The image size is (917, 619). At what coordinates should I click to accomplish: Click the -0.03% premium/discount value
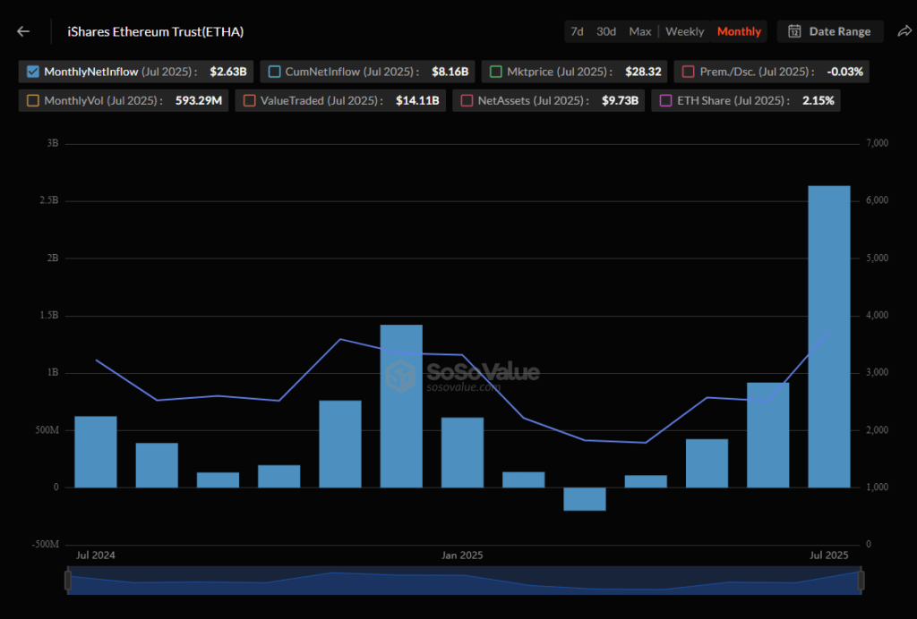[845, 72]
